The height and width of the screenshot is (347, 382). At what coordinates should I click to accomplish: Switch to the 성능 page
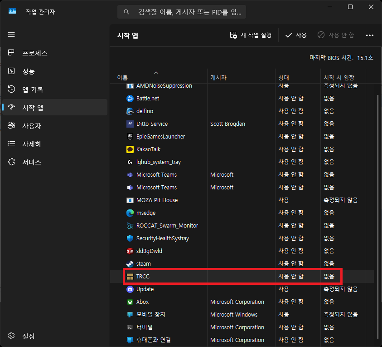coord(55,71)
